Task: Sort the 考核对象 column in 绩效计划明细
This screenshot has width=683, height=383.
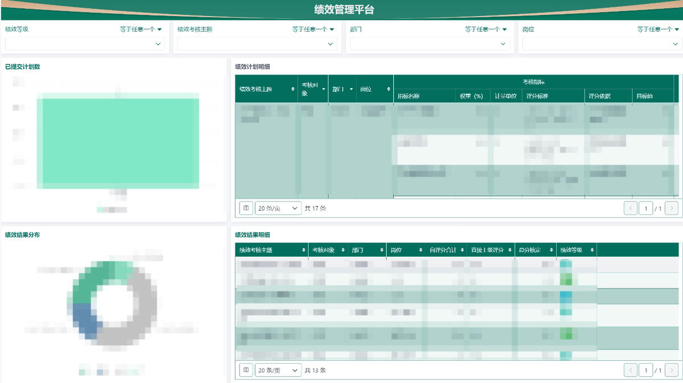Action: [x=322, y=90]
